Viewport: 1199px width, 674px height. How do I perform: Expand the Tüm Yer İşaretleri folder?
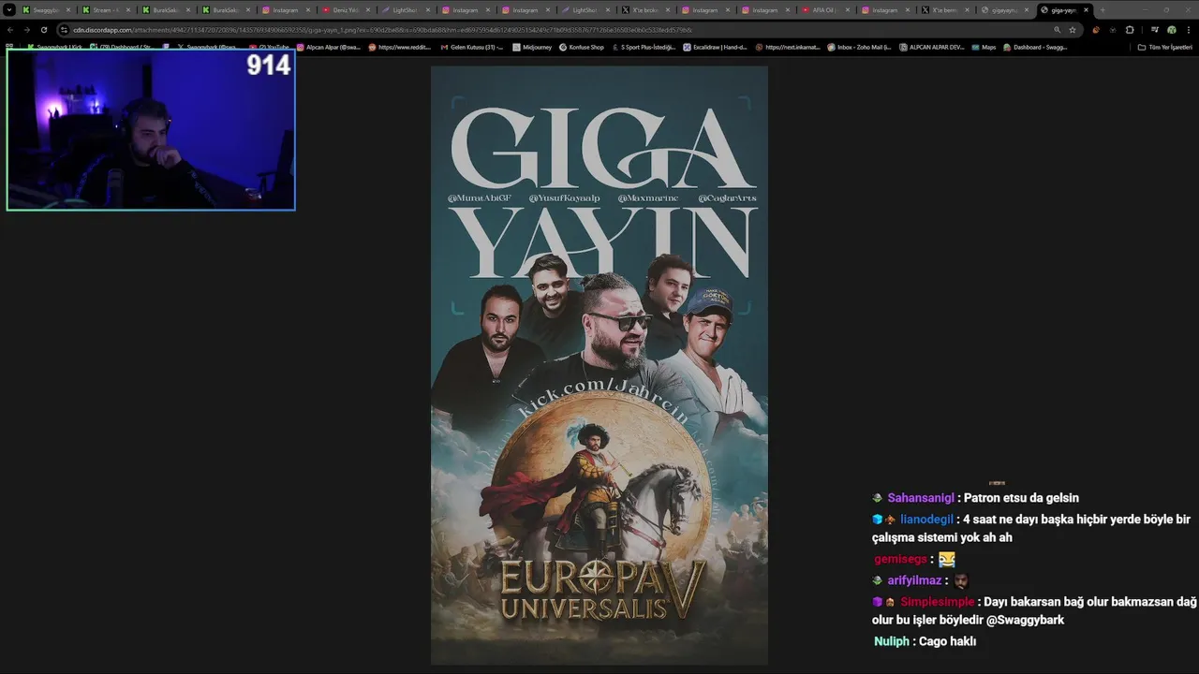(x=1164, y=47)
